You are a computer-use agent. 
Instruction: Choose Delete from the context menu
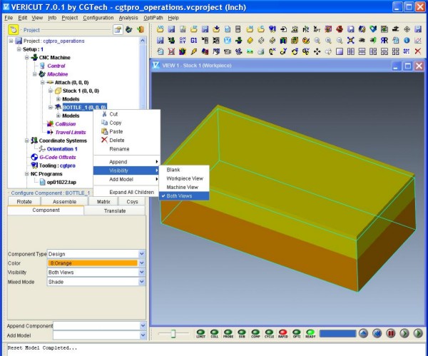pyautogui.click(x=127, y=141)
